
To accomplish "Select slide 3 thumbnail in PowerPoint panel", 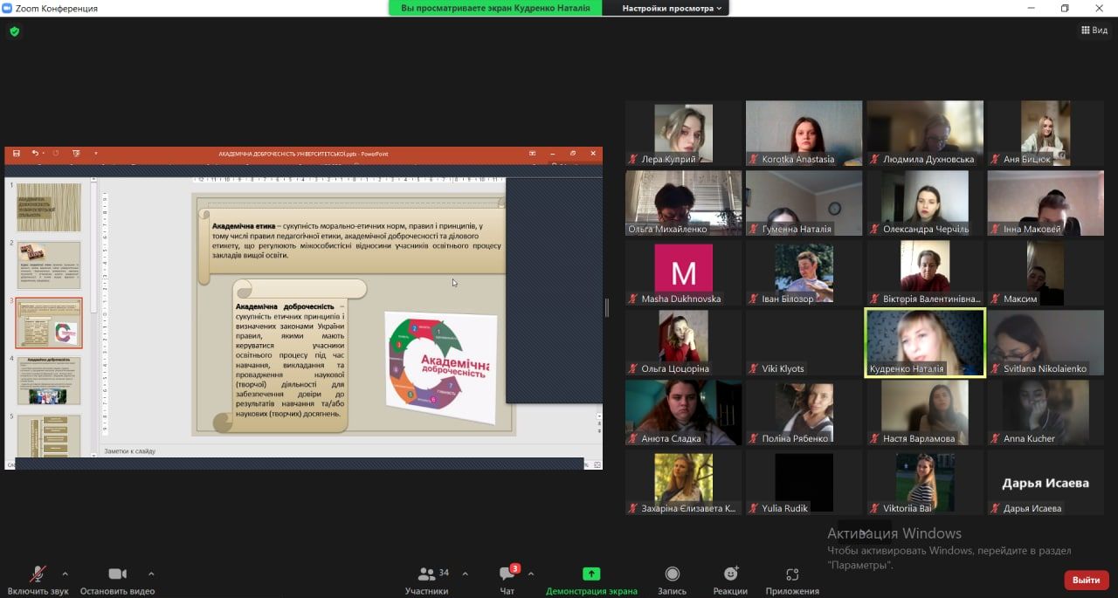I will pos(49,323).
